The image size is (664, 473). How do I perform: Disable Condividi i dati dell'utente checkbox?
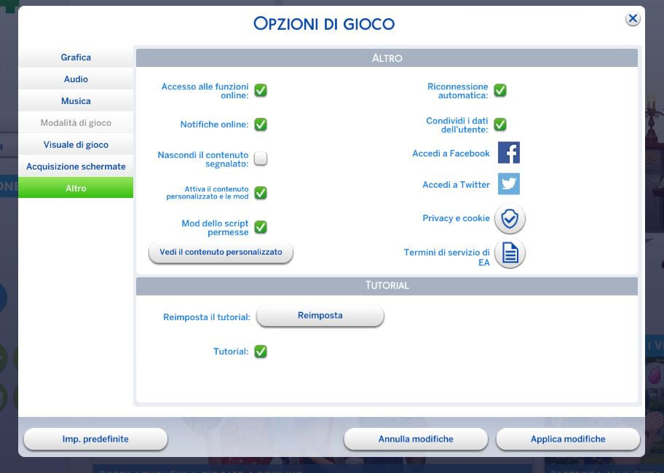pyautogui.click(x=499, y=124)
